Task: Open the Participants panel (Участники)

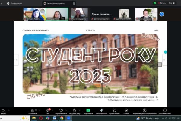Action: 32,111
